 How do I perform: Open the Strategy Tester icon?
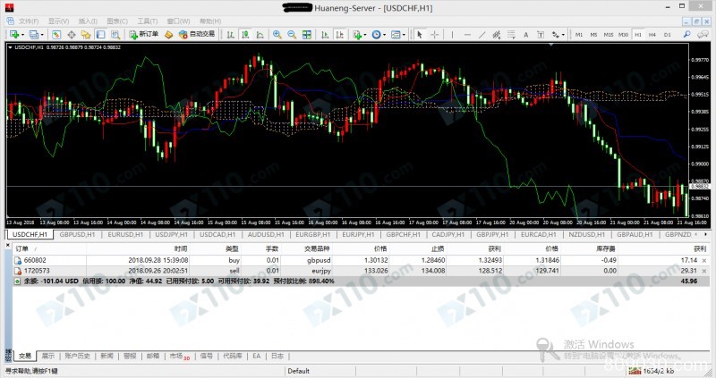pos(115,35)
